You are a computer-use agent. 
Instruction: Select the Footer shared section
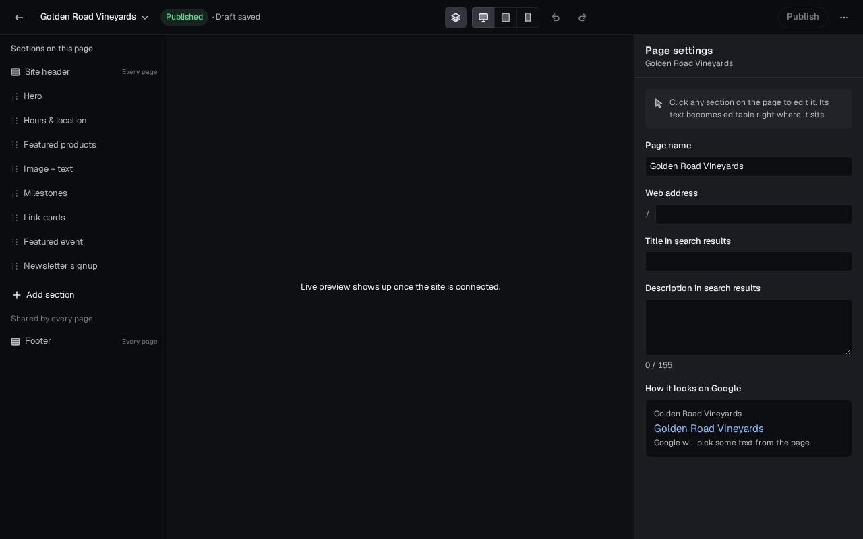84,342
